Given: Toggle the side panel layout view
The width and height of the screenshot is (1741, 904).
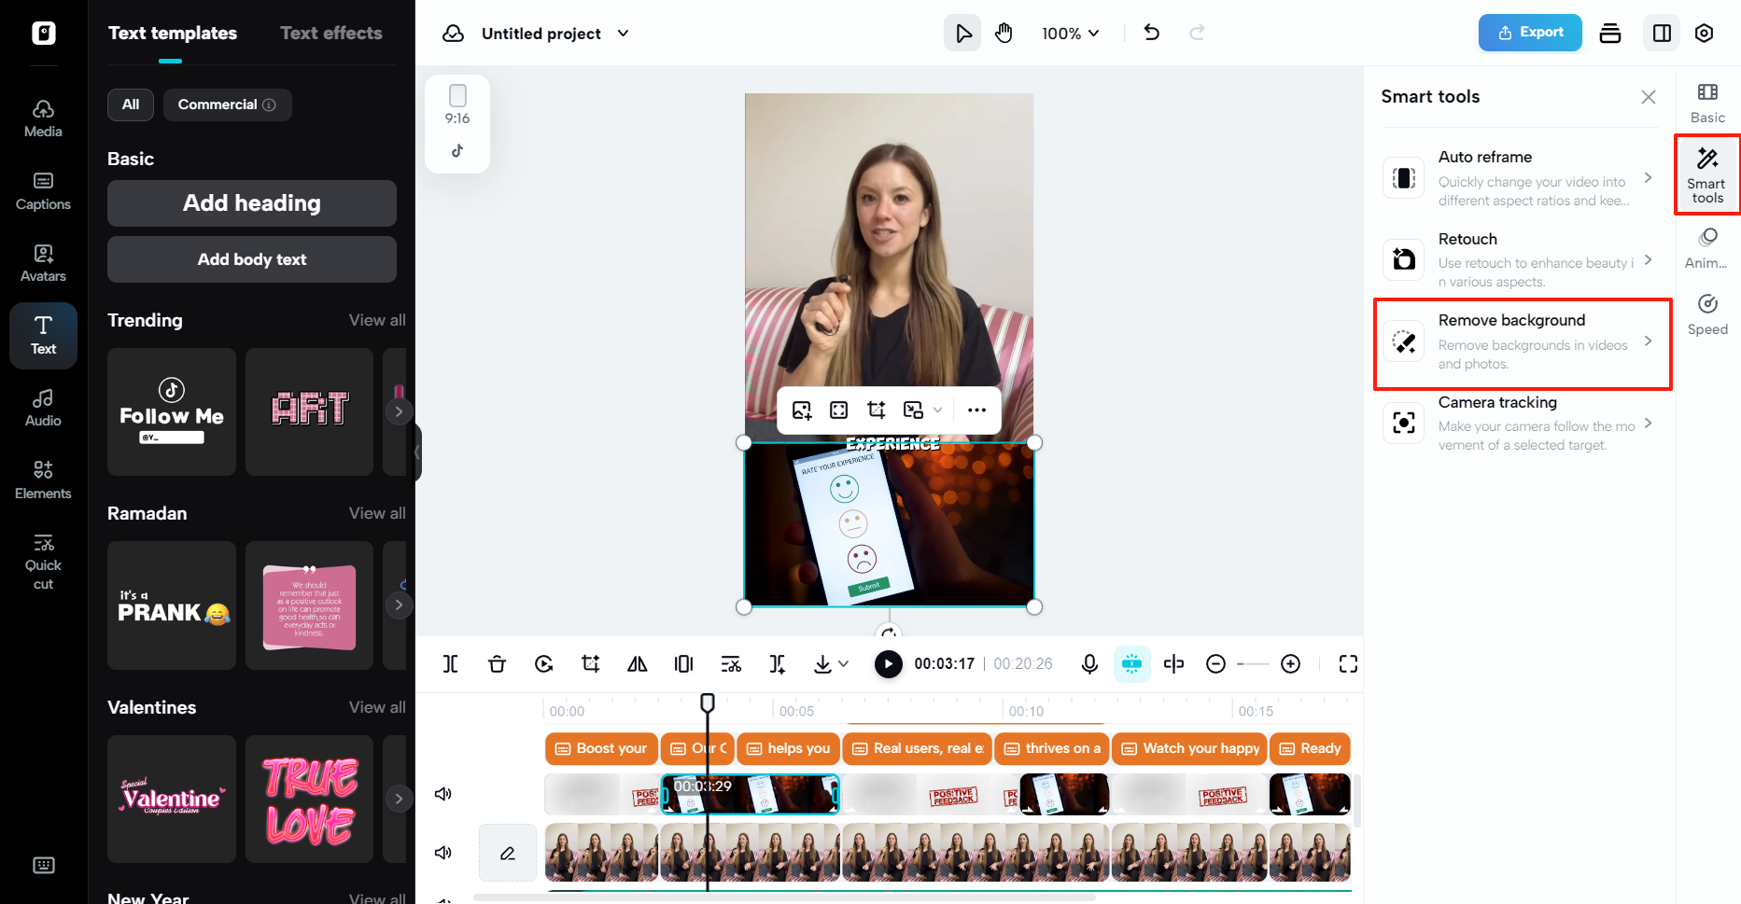Looking at the screenshot, I should pyautogui.click(x=1662, y=34).
